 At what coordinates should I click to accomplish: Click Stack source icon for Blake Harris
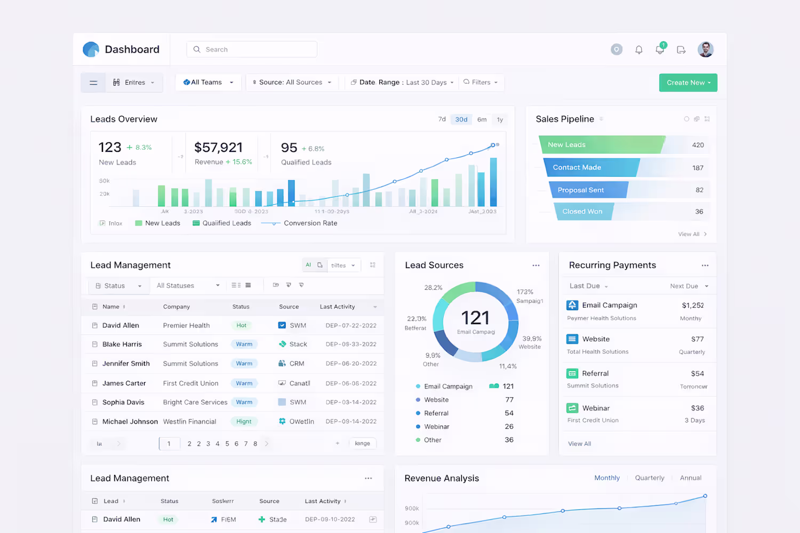pyautogui.click(x=282, y=344)
